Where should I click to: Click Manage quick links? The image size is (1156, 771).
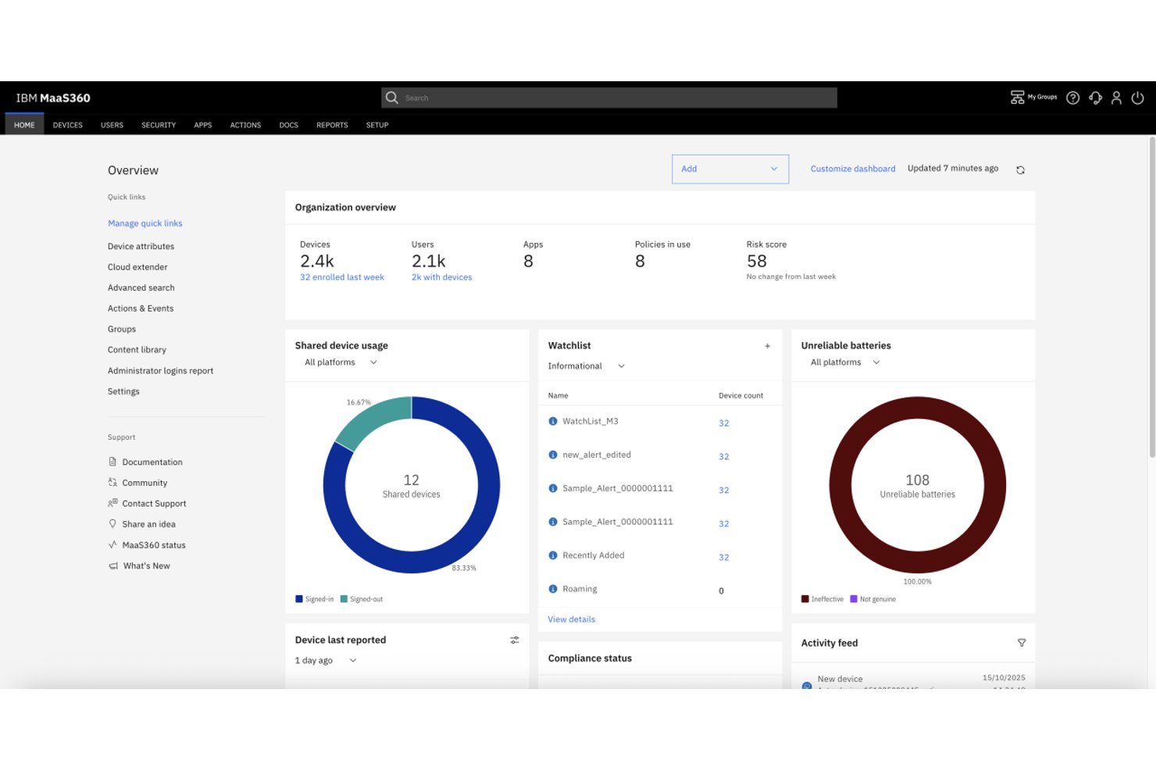(x=145, y=223)
